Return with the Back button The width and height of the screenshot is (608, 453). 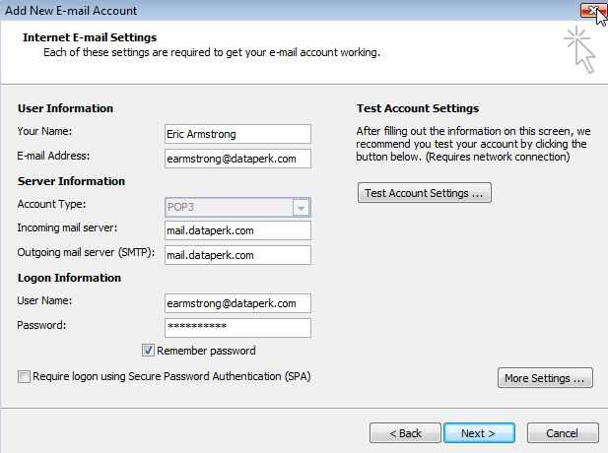[405, 433]
